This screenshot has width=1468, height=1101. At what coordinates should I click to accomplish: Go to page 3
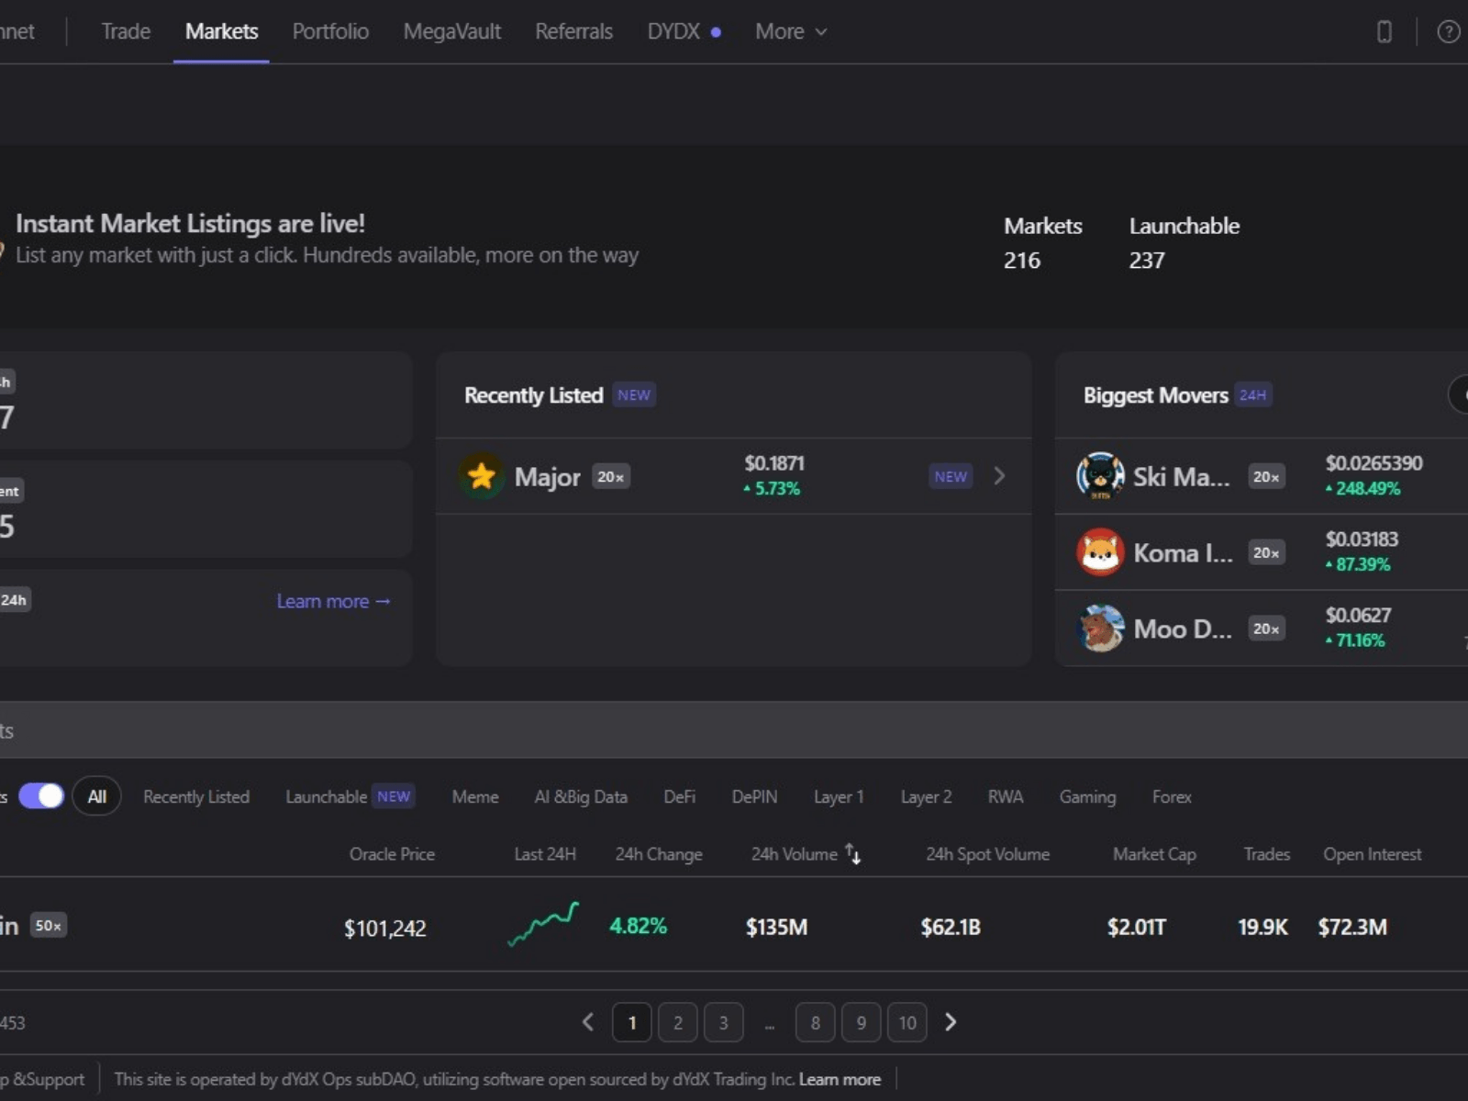pos(724,1022)
